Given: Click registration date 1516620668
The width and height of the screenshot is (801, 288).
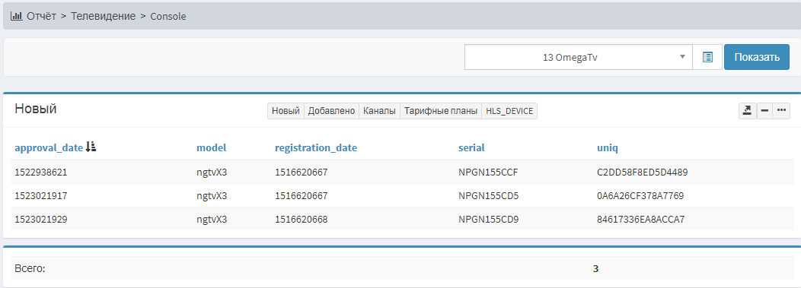Looking at the screenshot, I should 301,220.
